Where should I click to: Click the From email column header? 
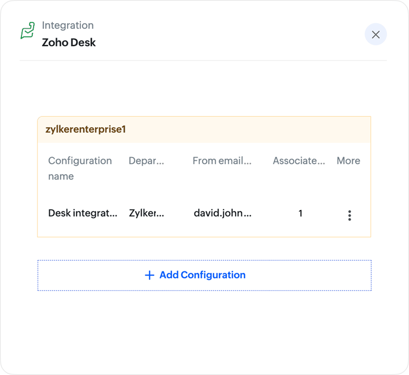(x=222, y=161)
